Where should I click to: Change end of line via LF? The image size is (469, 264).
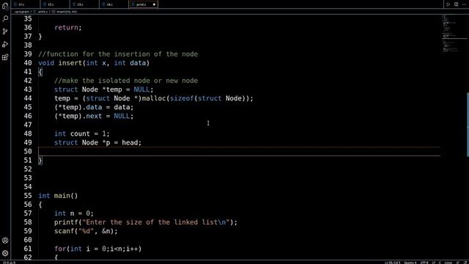coord(434,263)
